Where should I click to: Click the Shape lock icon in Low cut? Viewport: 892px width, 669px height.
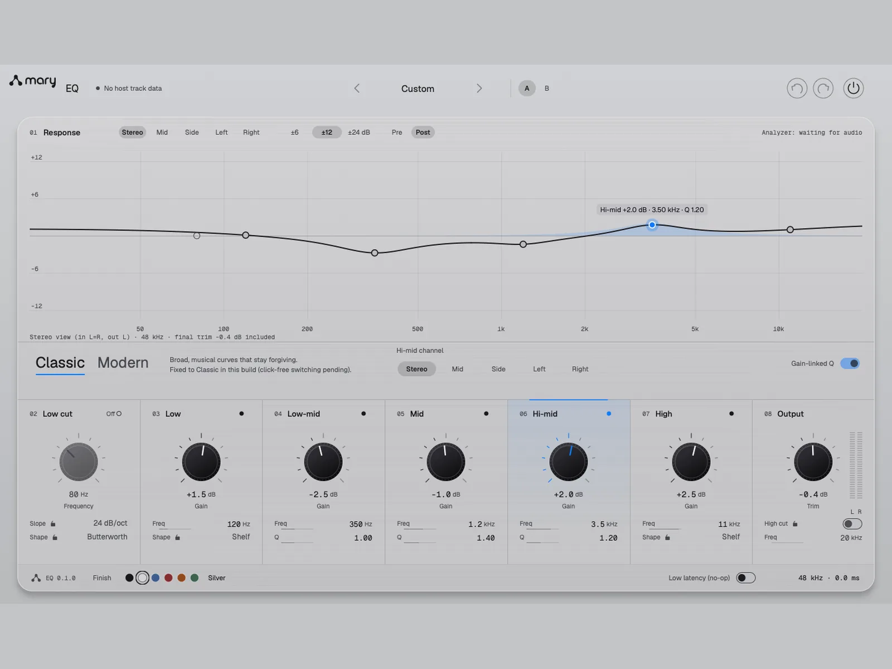point(55,537)
